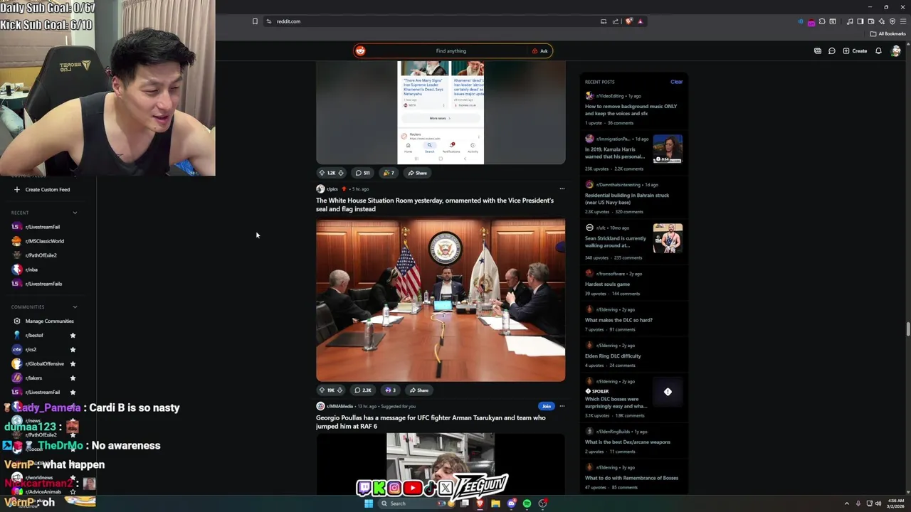Toggle favorite star for r/bestof
911x512 pixels.
(73, 336)
